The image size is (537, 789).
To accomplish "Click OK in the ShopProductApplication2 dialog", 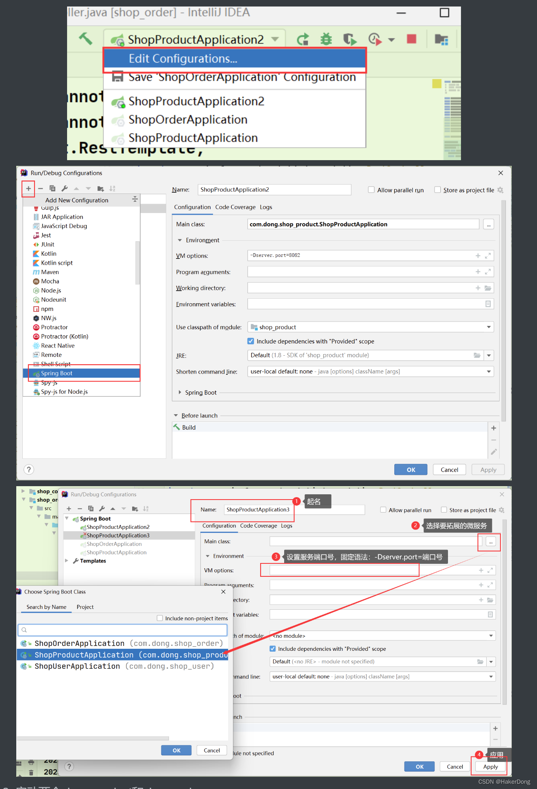I will click(x=411, y=469).
